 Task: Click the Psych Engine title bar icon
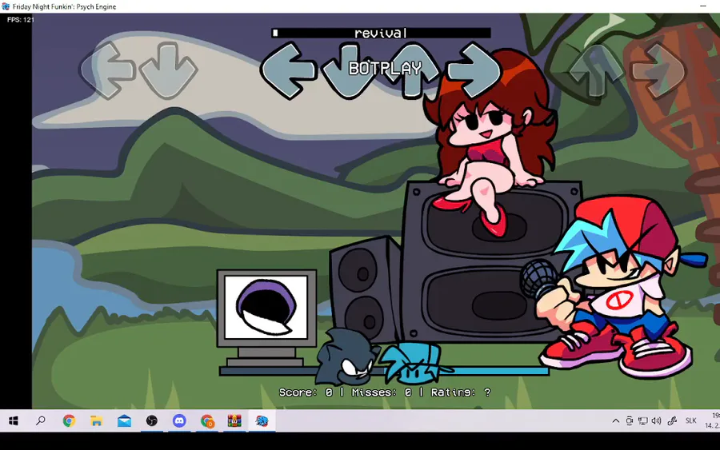click(6, 6)
